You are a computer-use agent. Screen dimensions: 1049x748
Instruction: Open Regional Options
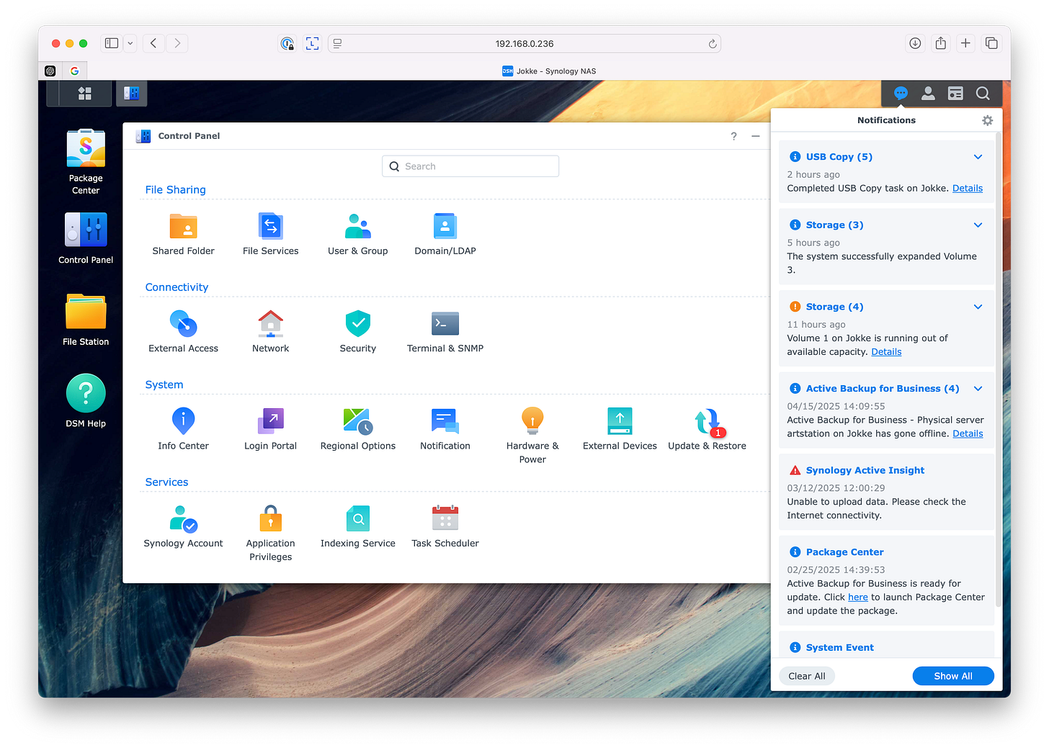(357, 429)
